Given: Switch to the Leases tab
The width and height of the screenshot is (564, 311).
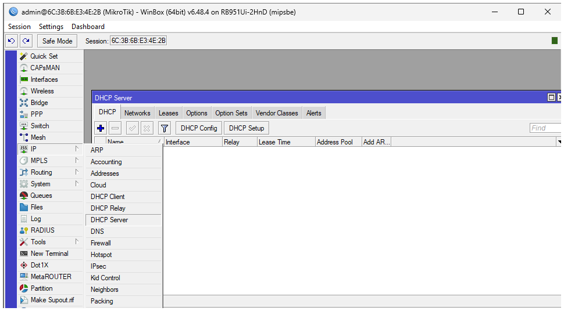Looking at the screenshot, I should pyautogui.click(x=169, y=113).
